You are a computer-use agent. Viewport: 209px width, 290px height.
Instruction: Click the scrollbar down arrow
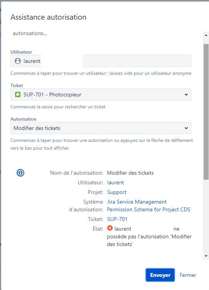click(206, 256)
